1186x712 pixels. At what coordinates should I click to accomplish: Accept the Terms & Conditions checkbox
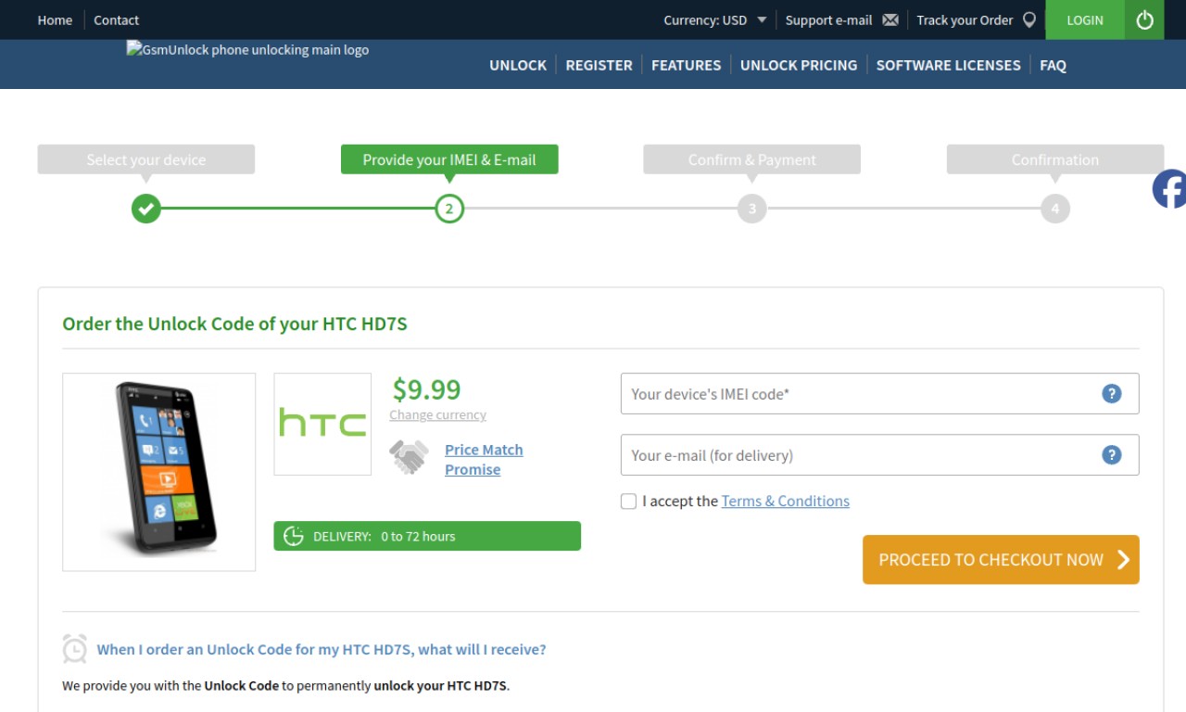click(628, 501)
